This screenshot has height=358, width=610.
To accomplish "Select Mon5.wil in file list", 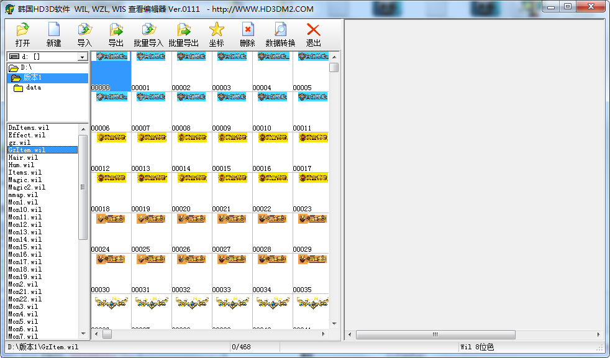I will click(x=43, y=322).
